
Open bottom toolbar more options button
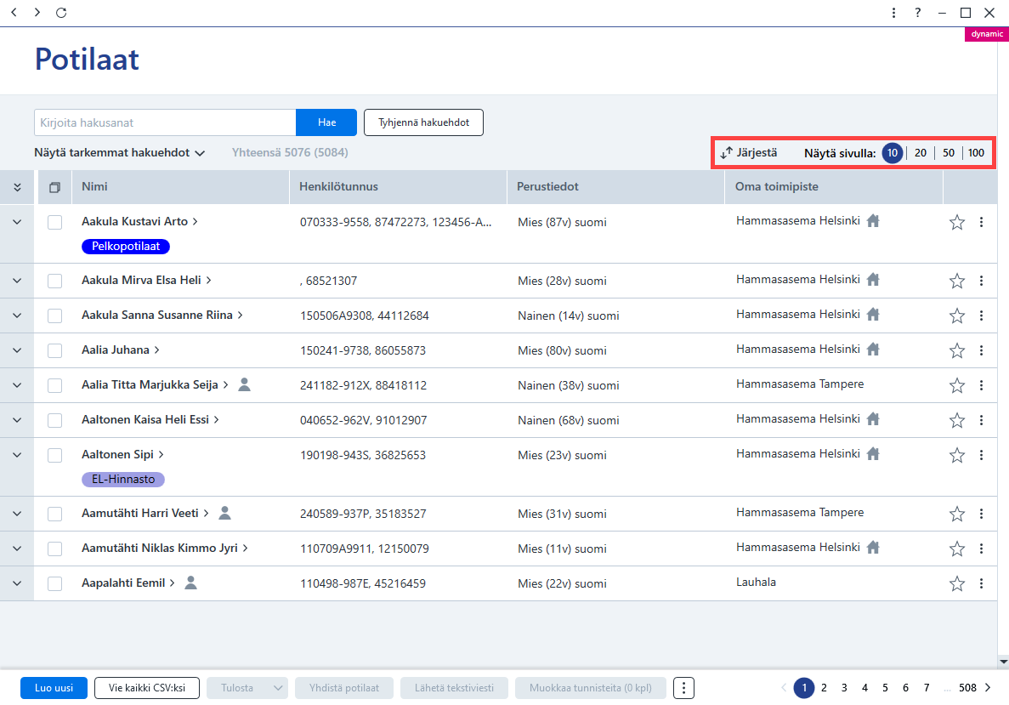click(683, 688)
